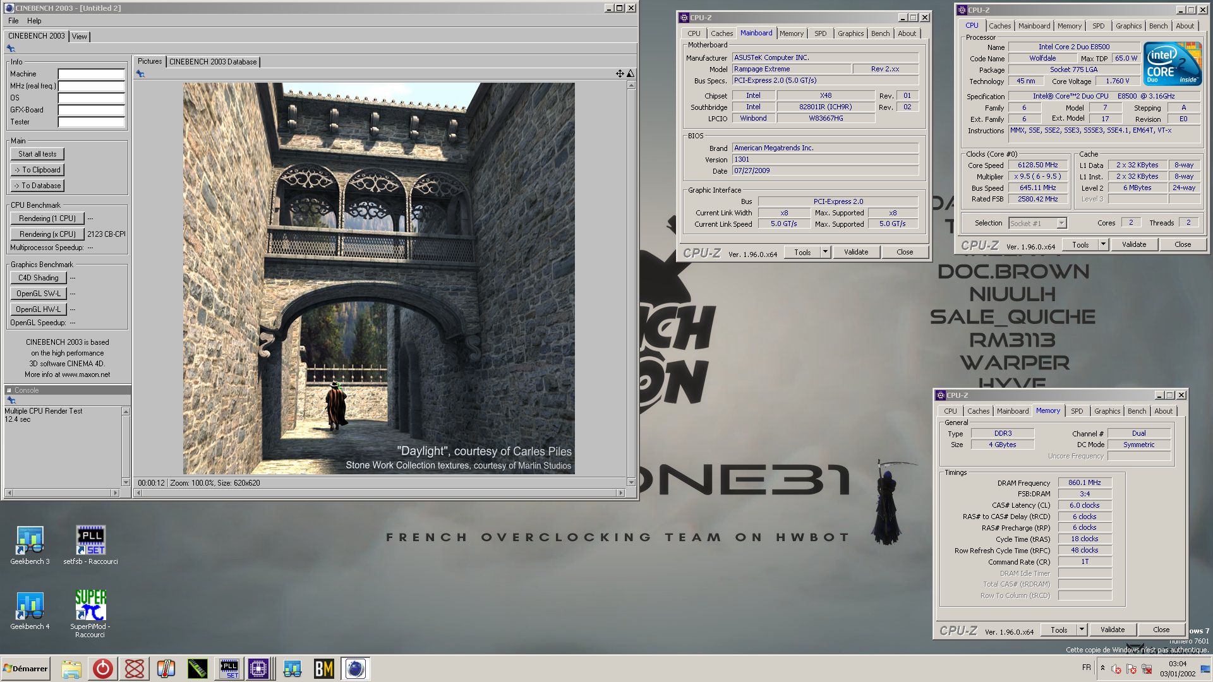1213x682 pixels.
Task: Send results with To Database button
Action: [x=37, y=186]
